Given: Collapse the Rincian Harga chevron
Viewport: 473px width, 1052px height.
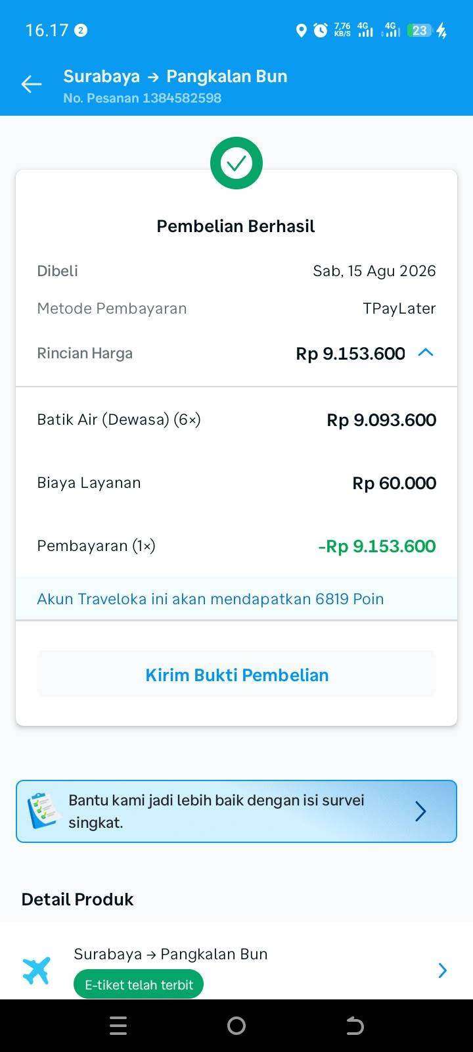Looking at the screenshot, I should [426, 352].
